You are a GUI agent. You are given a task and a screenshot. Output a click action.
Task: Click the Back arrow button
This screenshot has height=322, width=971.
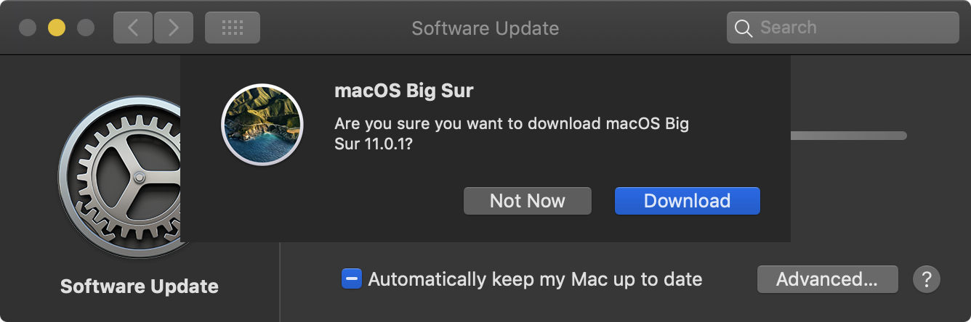(x=133, y=28)
